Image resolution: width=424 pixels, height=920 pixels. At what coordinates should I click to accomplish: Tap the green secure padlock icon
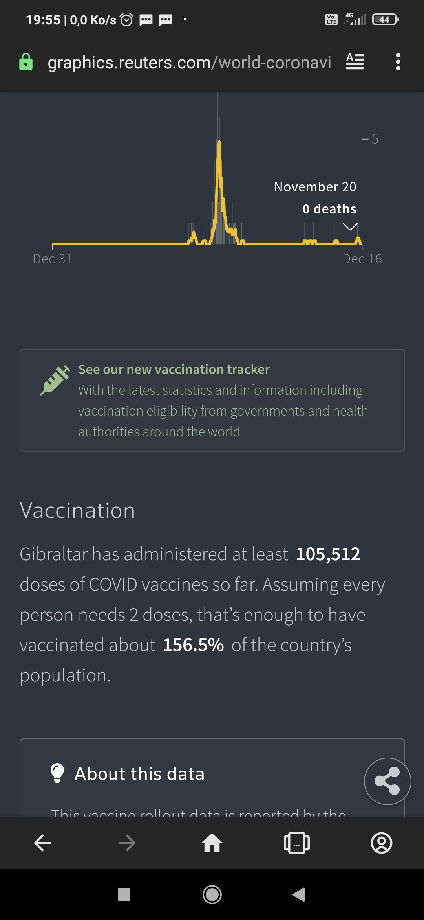(26, 62)
